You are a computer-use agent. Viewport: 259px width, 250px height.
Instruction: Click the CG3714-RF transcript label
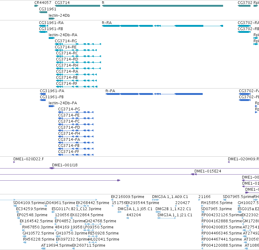pyautogui.click(x=67, y=84)
